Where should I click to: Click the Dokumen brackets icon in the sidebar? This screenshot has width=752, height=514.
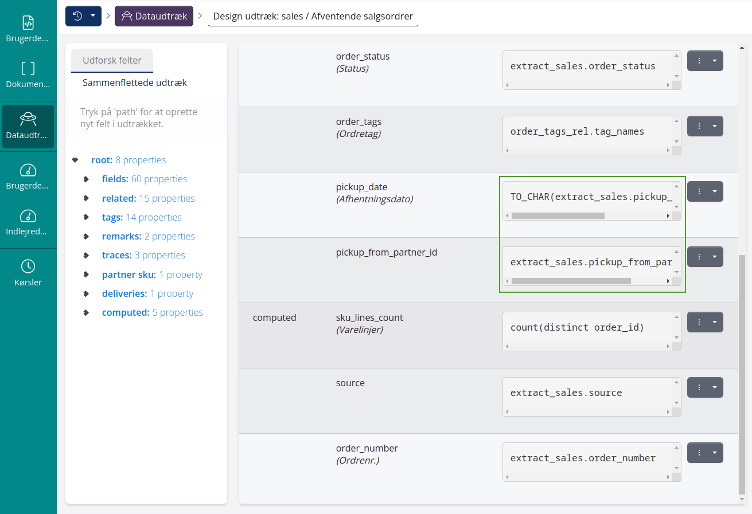coord(28,69)
